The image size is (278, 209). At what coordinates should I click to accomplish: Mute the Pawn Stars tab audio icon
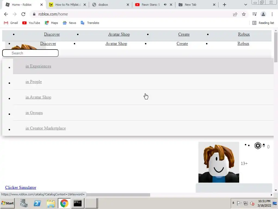tap(165, 5)
